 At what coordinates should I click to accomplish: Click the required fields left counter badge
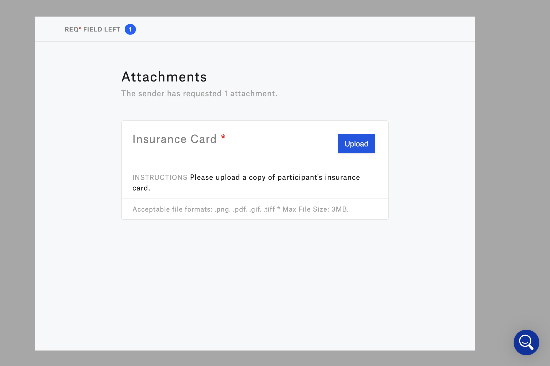[x=130, y=29]
